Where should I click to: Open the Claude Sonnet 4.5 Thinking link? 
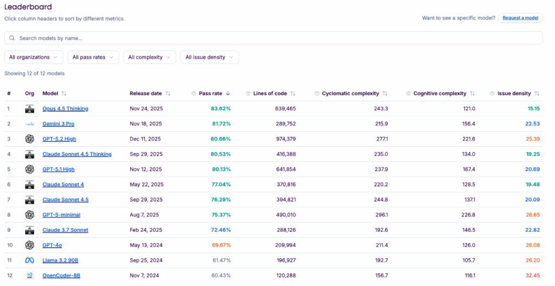tap(77, 154)
